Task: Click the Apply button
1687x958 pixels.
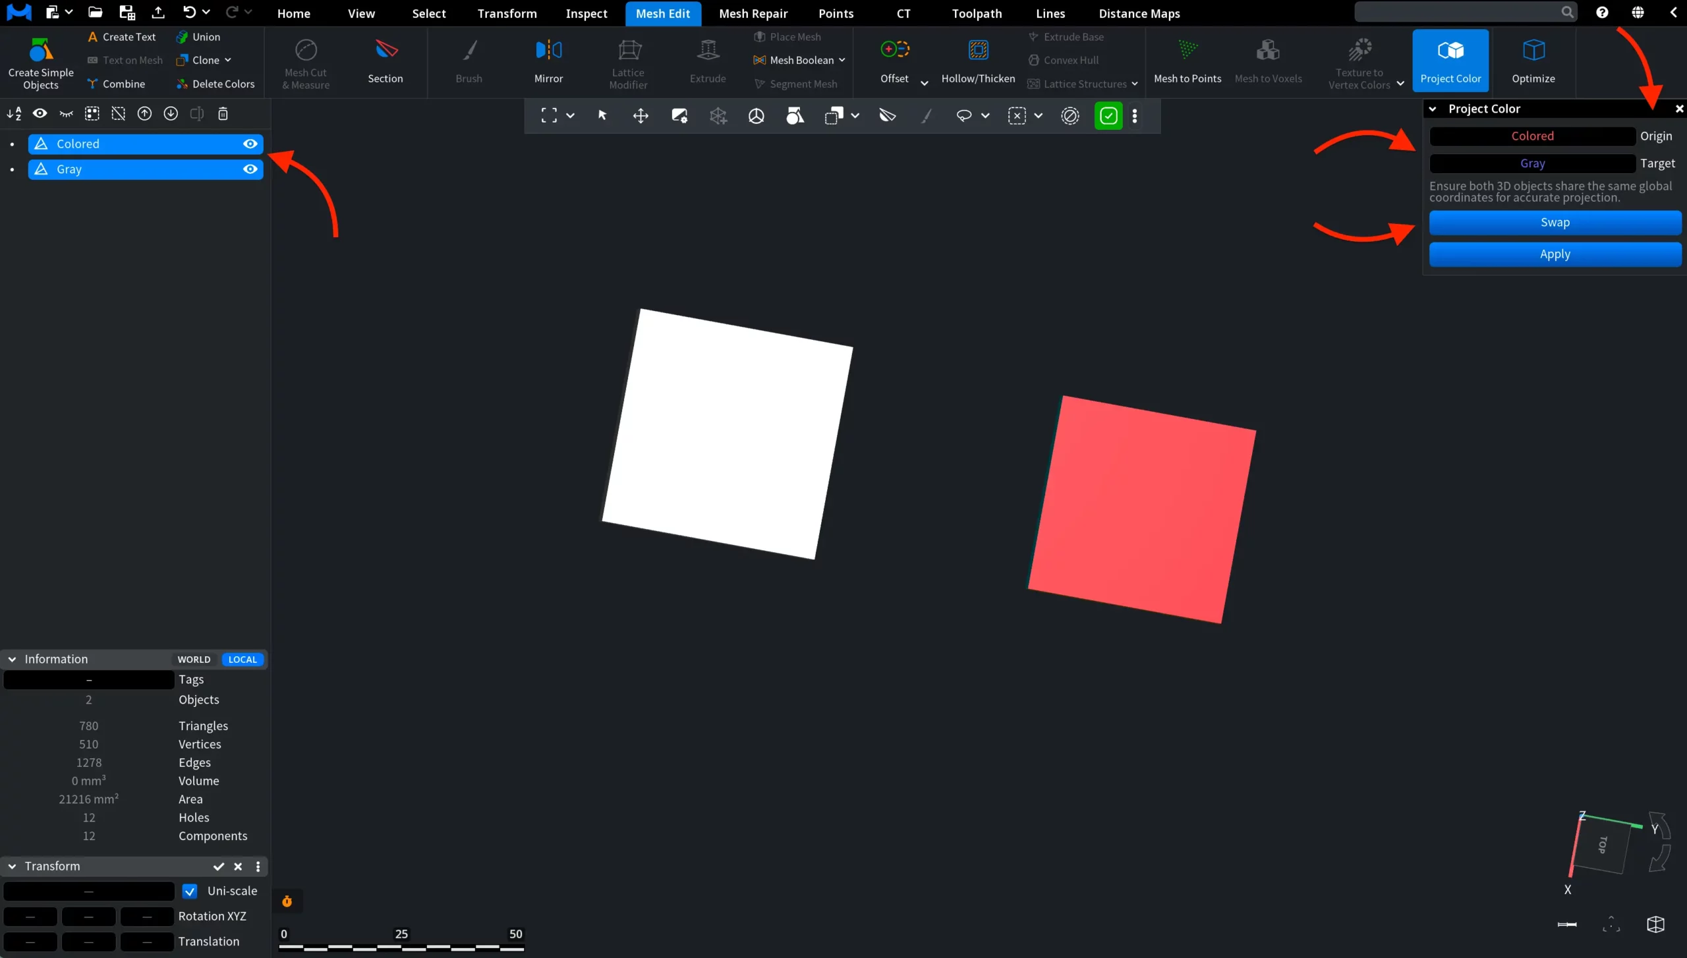Action: [1555, 254]
